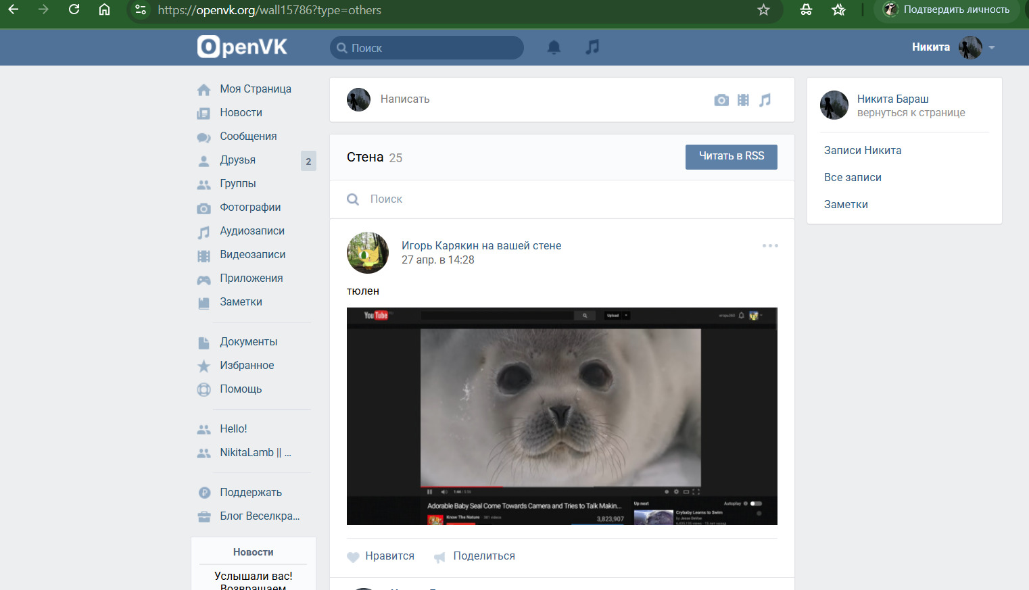This screenshot has height=590, width=1029.
Task: Go to Сообщения in sidebar
Action: click(x=248, y=136)
